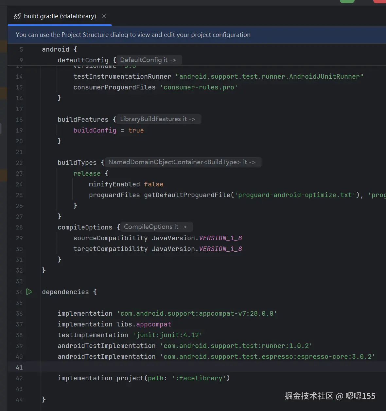
Task: Place the cursor on 'android {' sticky line
Action: 60,49
